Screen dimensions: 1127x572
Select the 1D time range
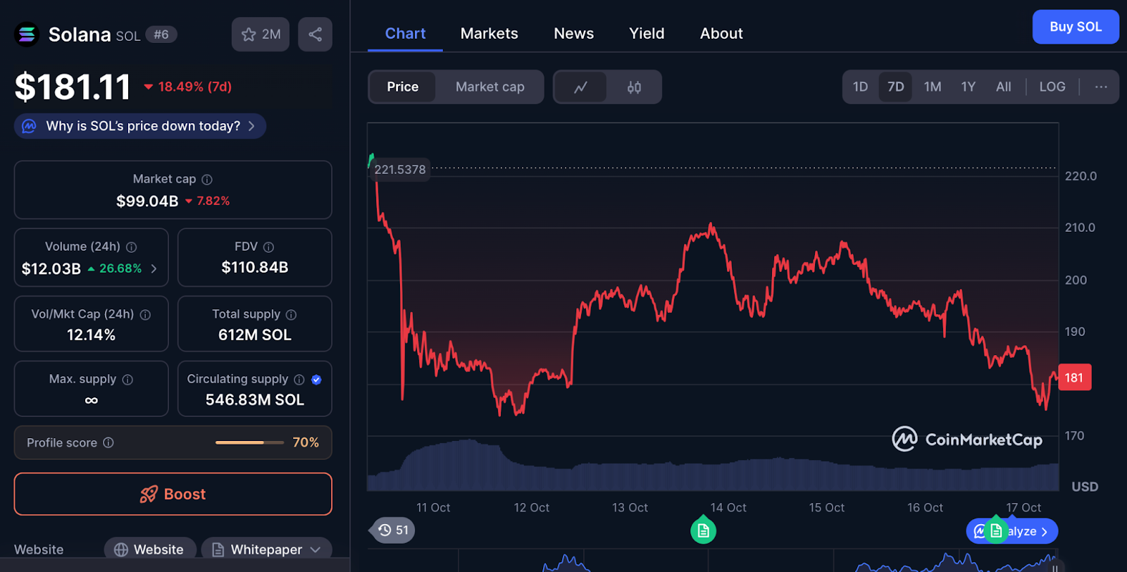coord(860,87)
